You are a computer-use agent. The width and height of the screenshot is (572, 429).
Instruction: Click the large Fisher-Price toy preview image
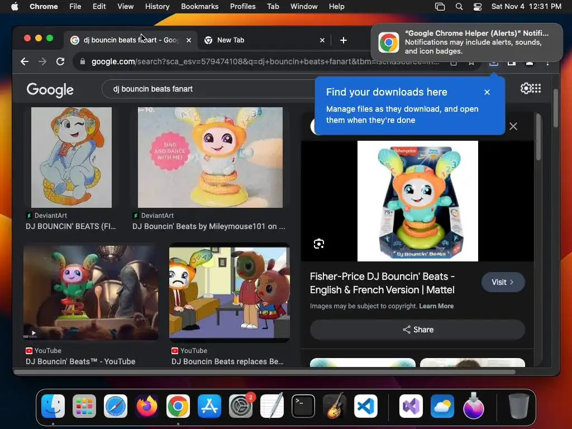pos(417,201)
